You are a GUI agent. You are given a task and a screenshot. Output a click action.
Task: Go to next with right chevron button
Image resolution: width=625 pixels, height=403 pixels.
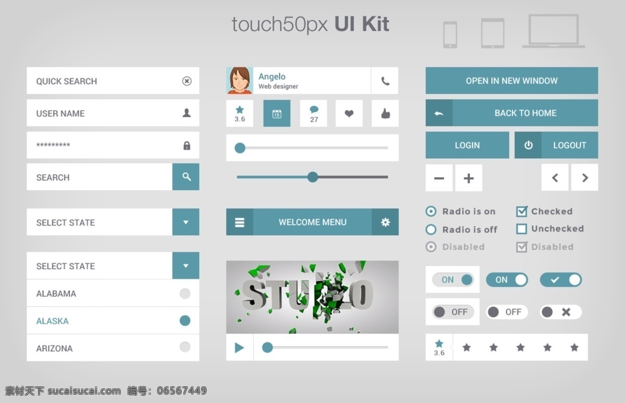[x=585, y=178]
